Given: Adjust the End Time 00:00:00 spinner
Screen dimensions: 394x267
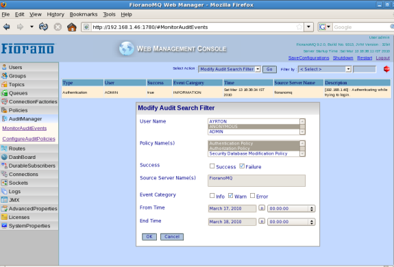Looking at the screenshot, I should [312, 222].
